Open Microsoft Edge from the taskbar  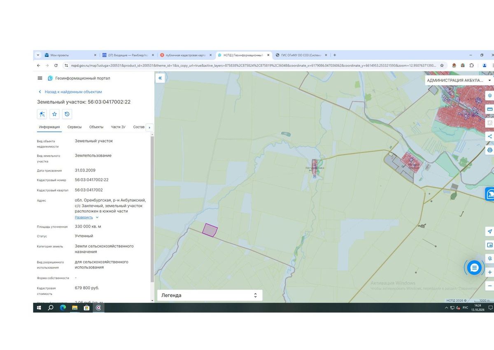[x=63, y=308]
